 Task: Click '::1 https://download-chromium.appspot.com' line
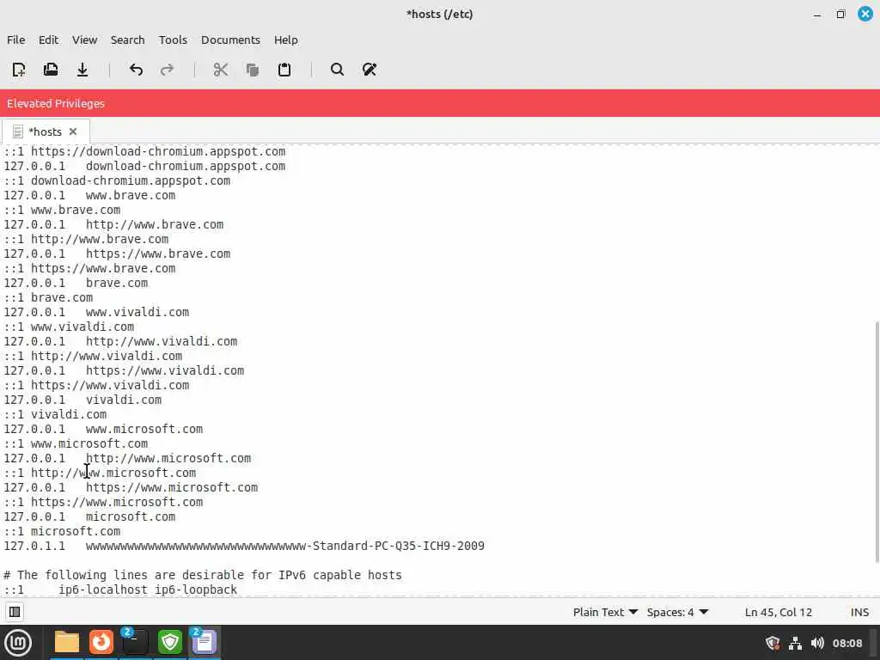pyautogui.click(x=144, y=151)
